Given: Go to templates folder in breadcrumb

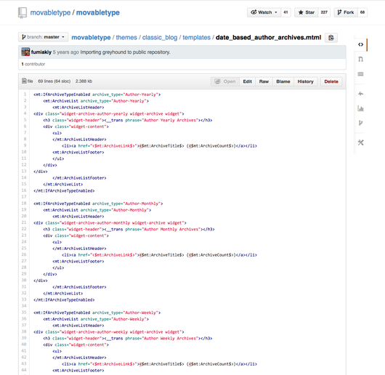Looking at the screenshot, I should [196, 37].
